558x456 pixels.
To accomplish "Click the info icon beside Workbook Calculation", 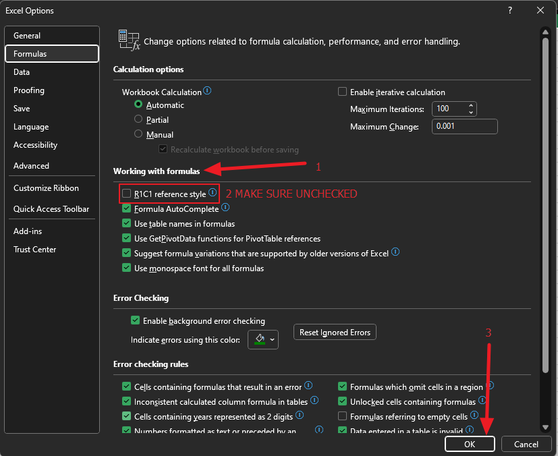I will 207,90.
